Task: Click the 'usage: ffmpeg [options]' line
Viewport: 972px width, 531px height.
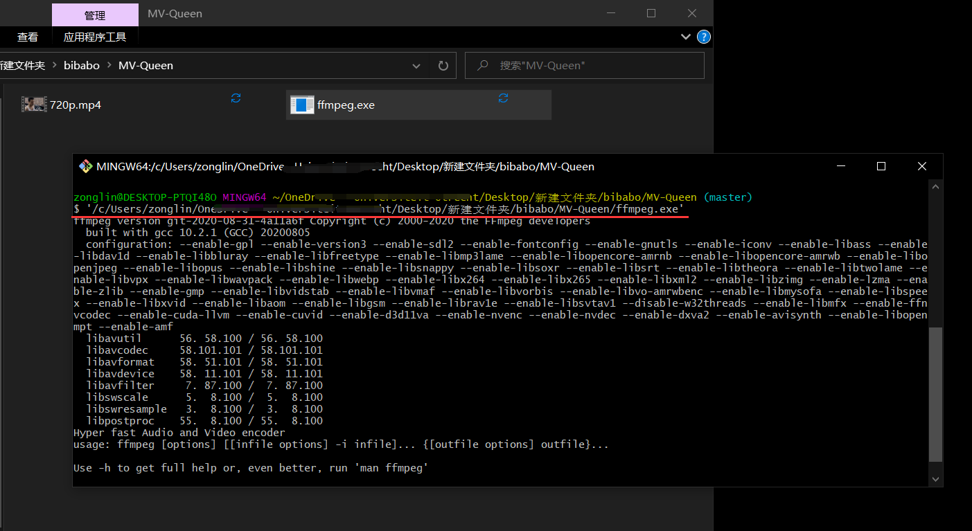Action: pos(341,444)
